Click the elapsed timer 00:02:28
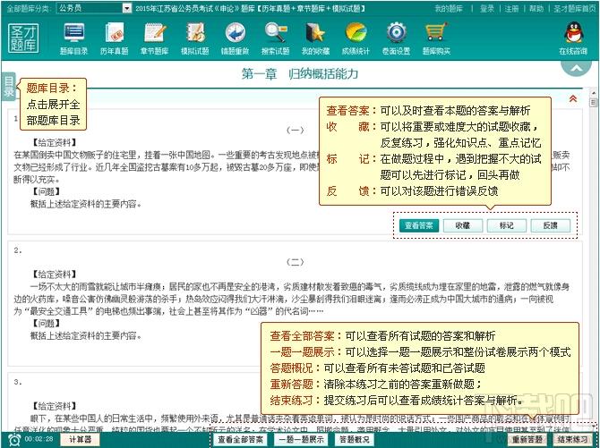Screen dimensions: 600x448 [x=39, y=439]
